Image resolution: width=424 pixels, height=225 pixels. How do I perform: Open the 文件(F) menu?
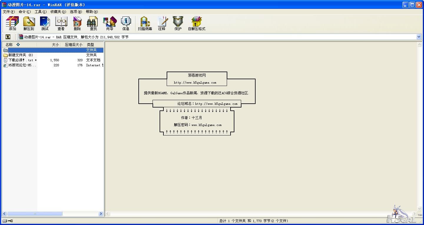tap(9, 12)
